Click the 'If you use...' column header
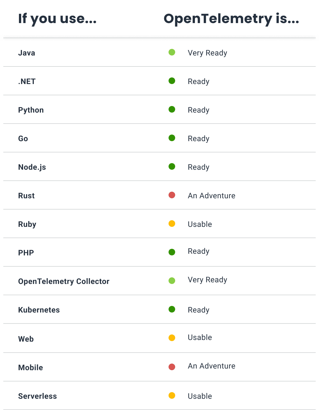Image resolution: width=319 pixels, height=410 pixels. click(x=57, y=19)
